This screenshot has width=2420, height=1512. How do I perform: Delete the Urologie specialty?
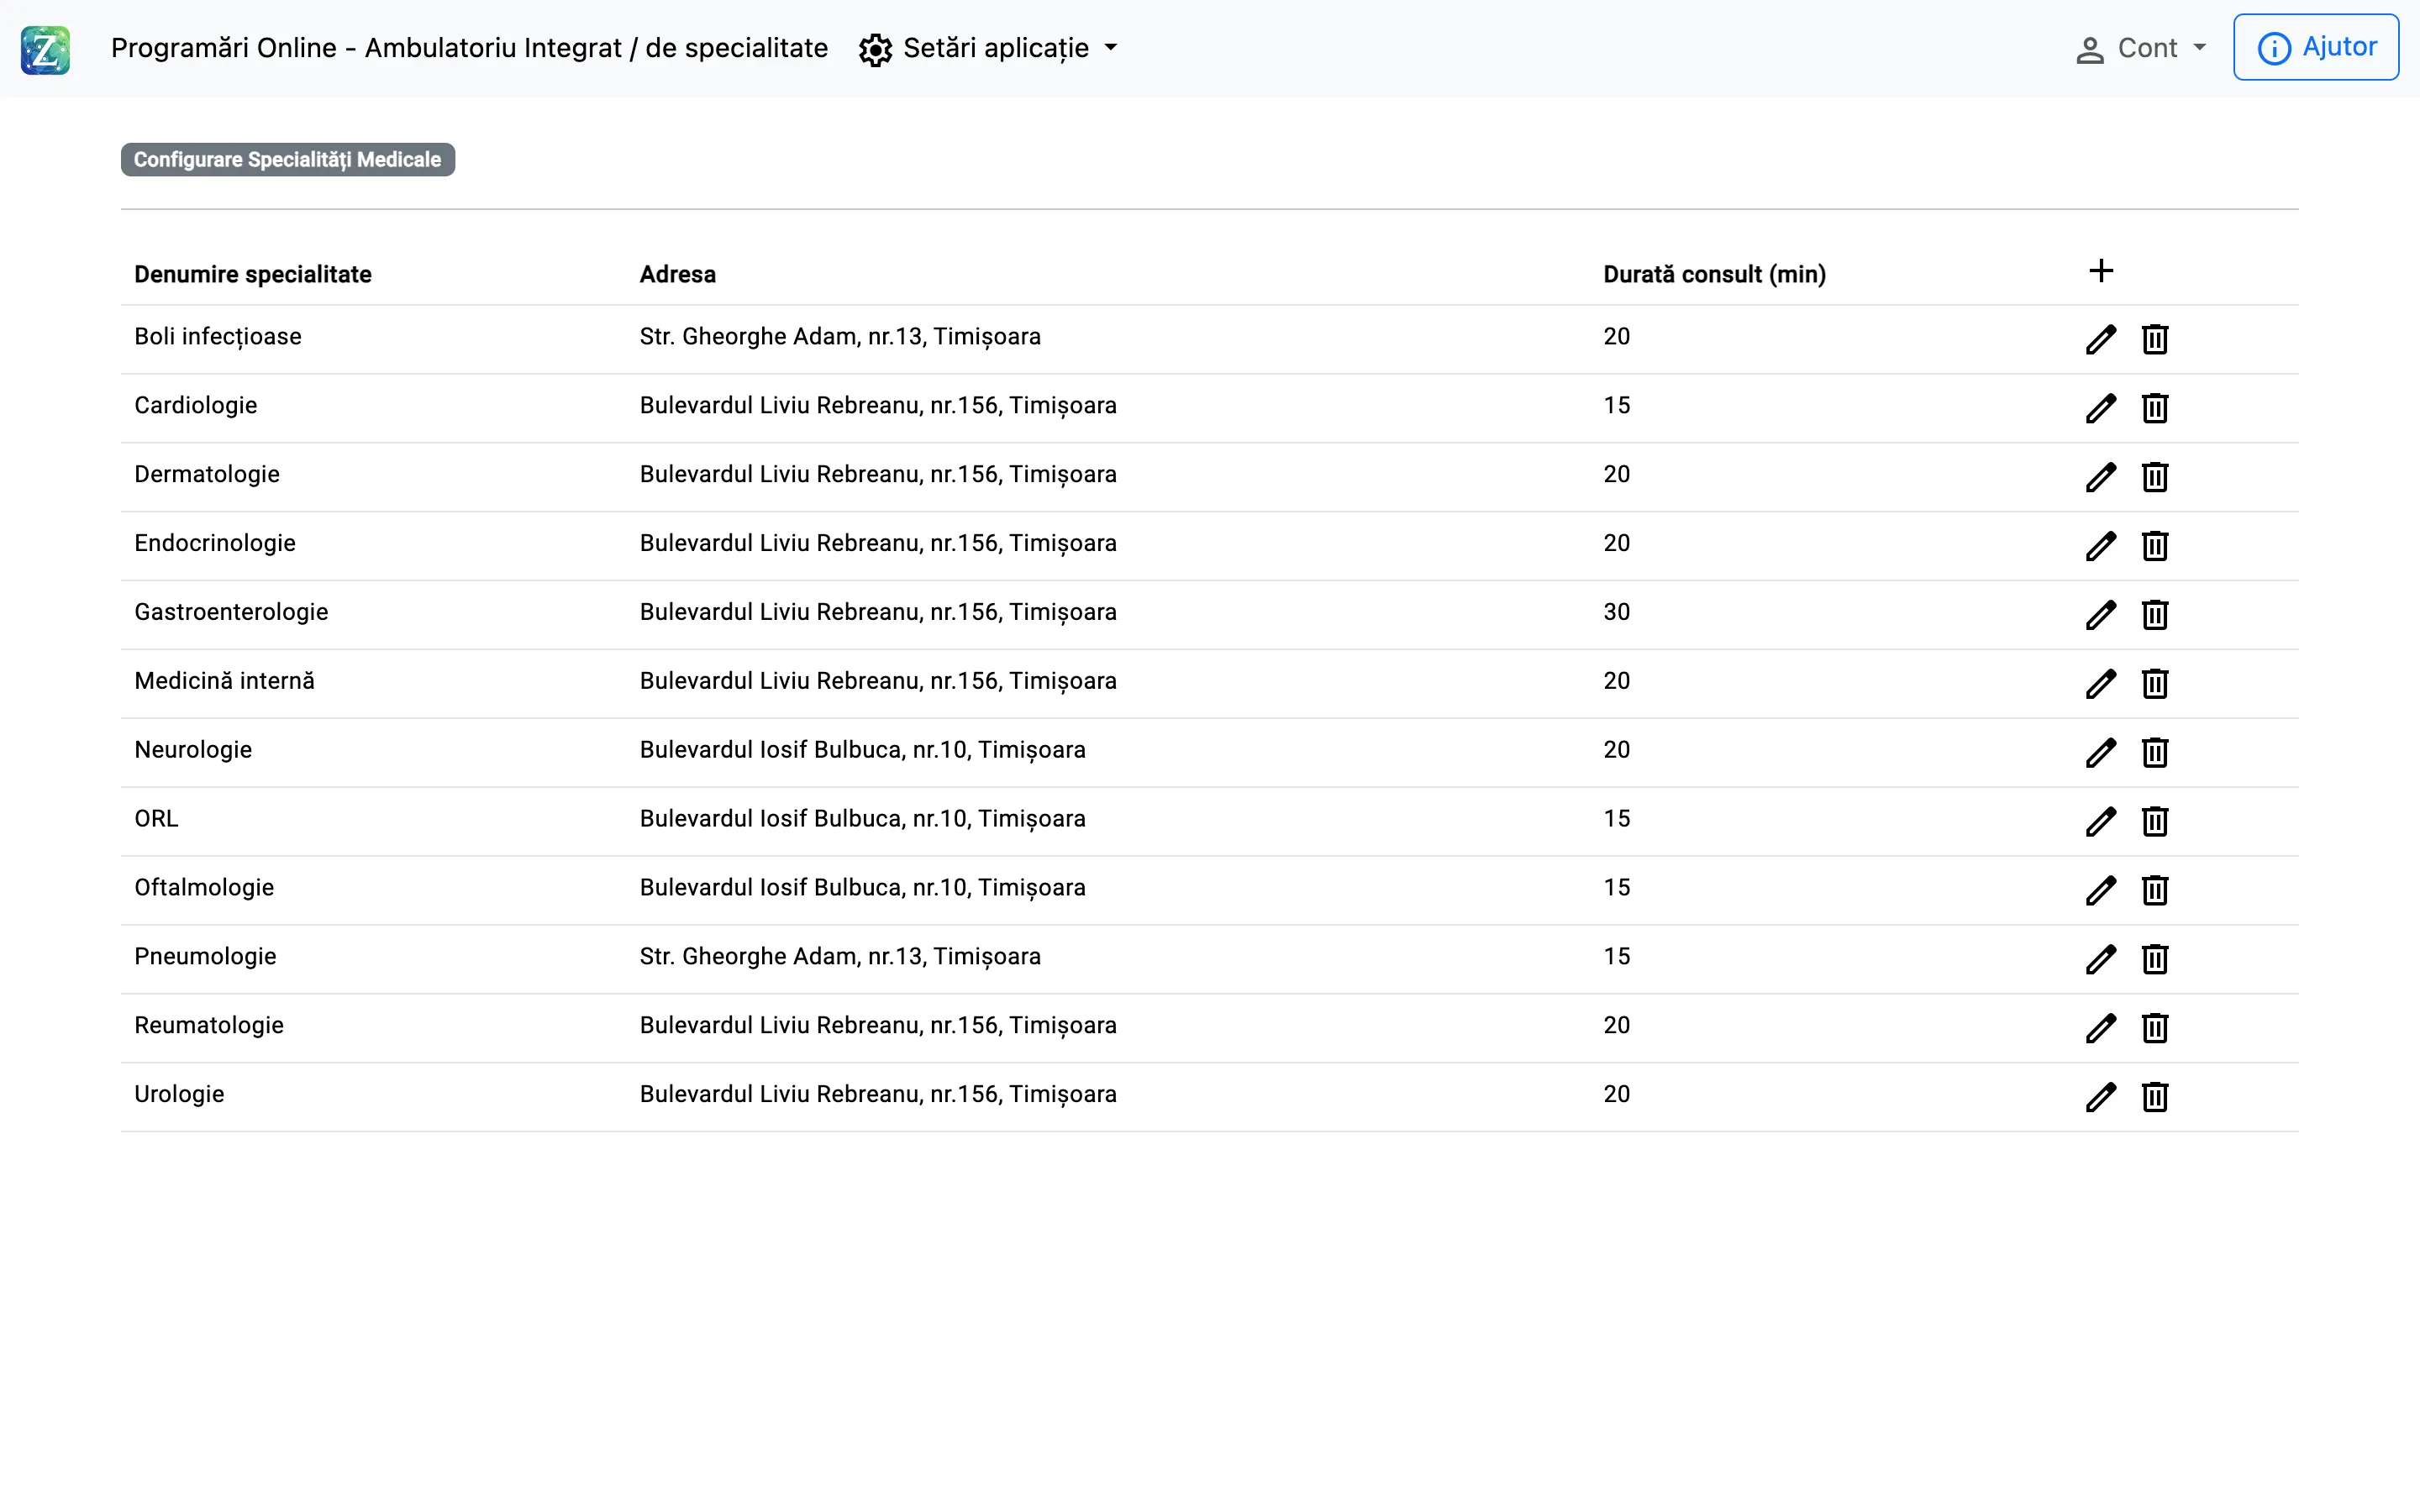pos(2155,1097)
